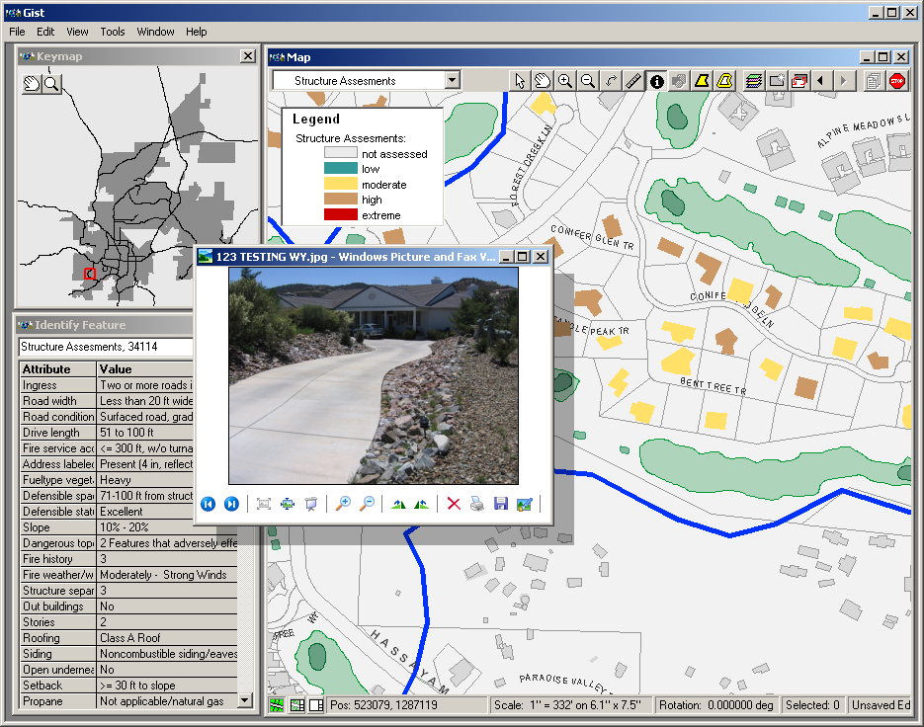924x727 pixels.
Task: Show next image in picture viewer
Action: tap(231, 504)
